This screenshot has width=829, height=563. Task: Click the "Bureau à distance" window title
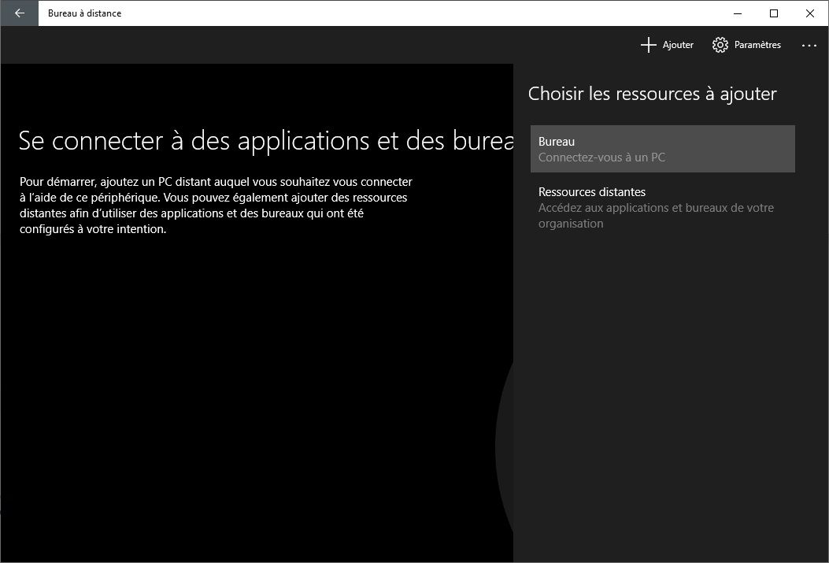[x=84, y=13]
